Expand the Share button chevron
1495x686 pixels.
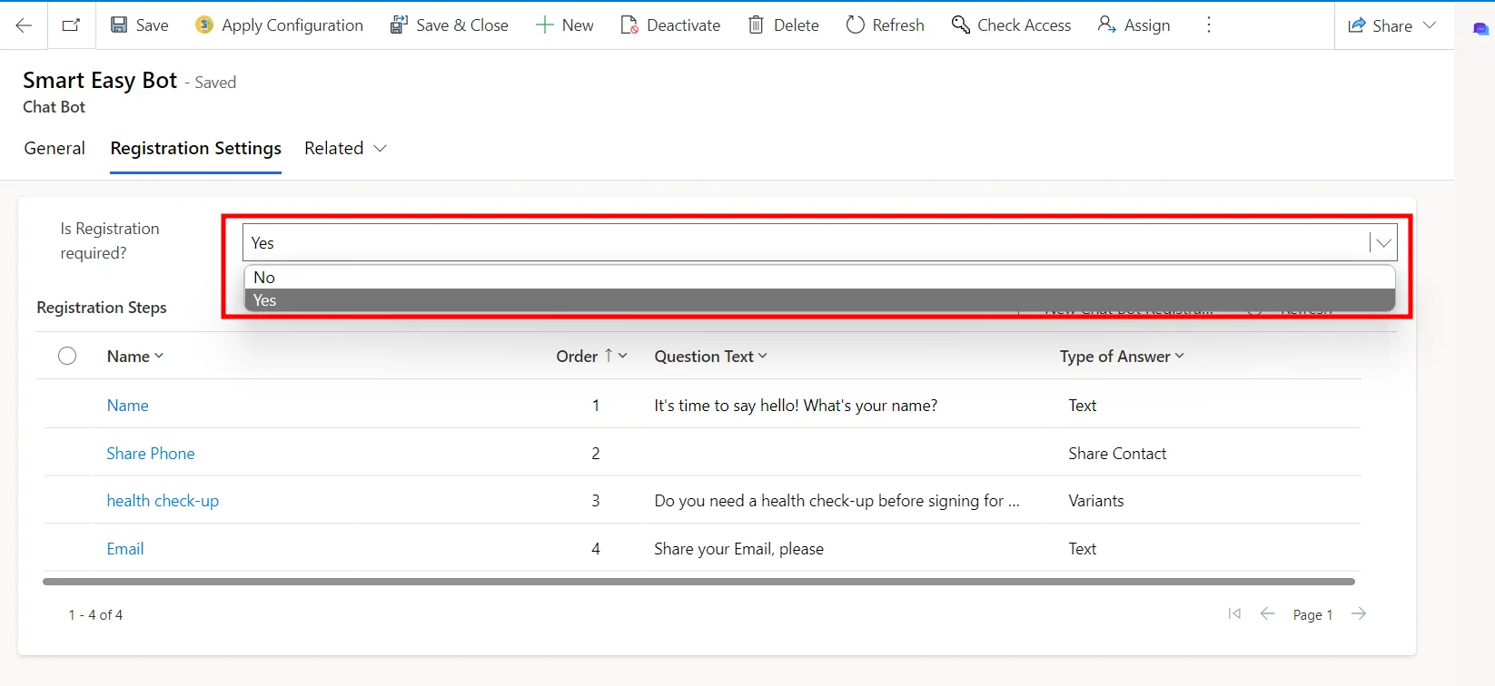[x=1430, y=25]
